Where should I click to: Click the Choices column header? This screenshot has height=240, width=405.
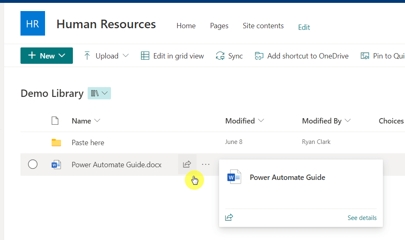(x=391, y=121)
